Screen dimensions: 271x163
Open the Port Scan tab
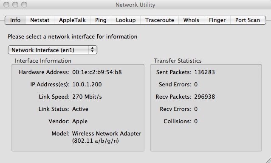click(248, 20)
